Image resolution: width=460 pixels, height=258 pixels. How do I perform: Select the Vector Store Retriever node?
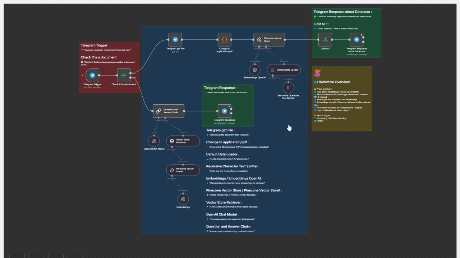tap(183, 141)
